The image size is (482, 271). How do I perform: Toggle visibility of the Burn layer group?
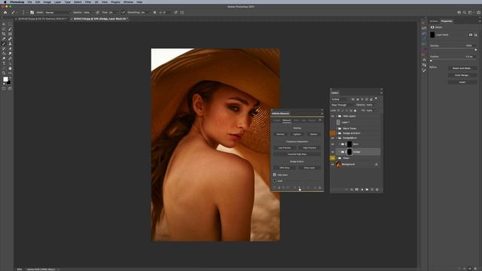[x=333, y=144]
